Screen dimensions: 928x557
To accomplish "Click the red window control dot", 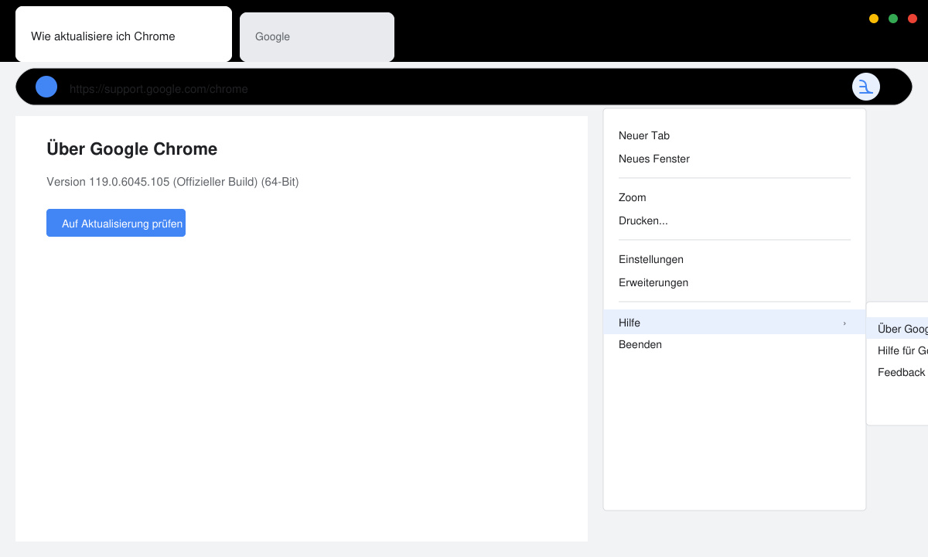I will [x=913, y=19].
